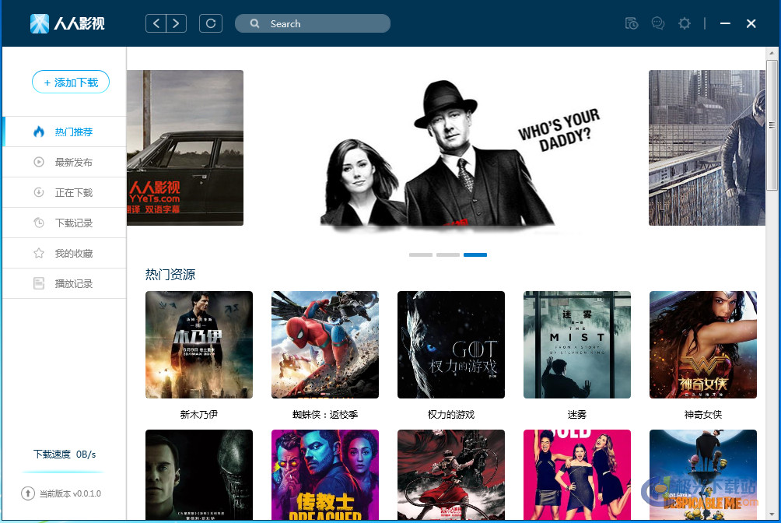Open the history clock icon in the title bar
781x523 pixels.
631,23
